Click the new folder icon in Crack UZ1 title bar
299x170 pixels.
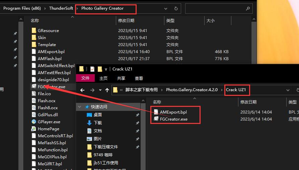coord(100,69)
